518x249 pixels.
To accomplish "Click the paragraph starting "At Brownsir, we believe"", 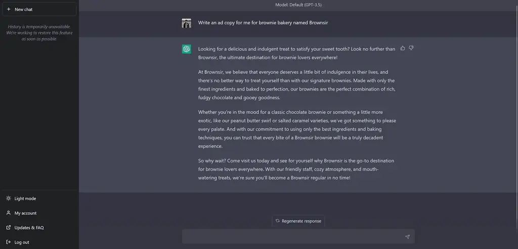I will point(296,85).
